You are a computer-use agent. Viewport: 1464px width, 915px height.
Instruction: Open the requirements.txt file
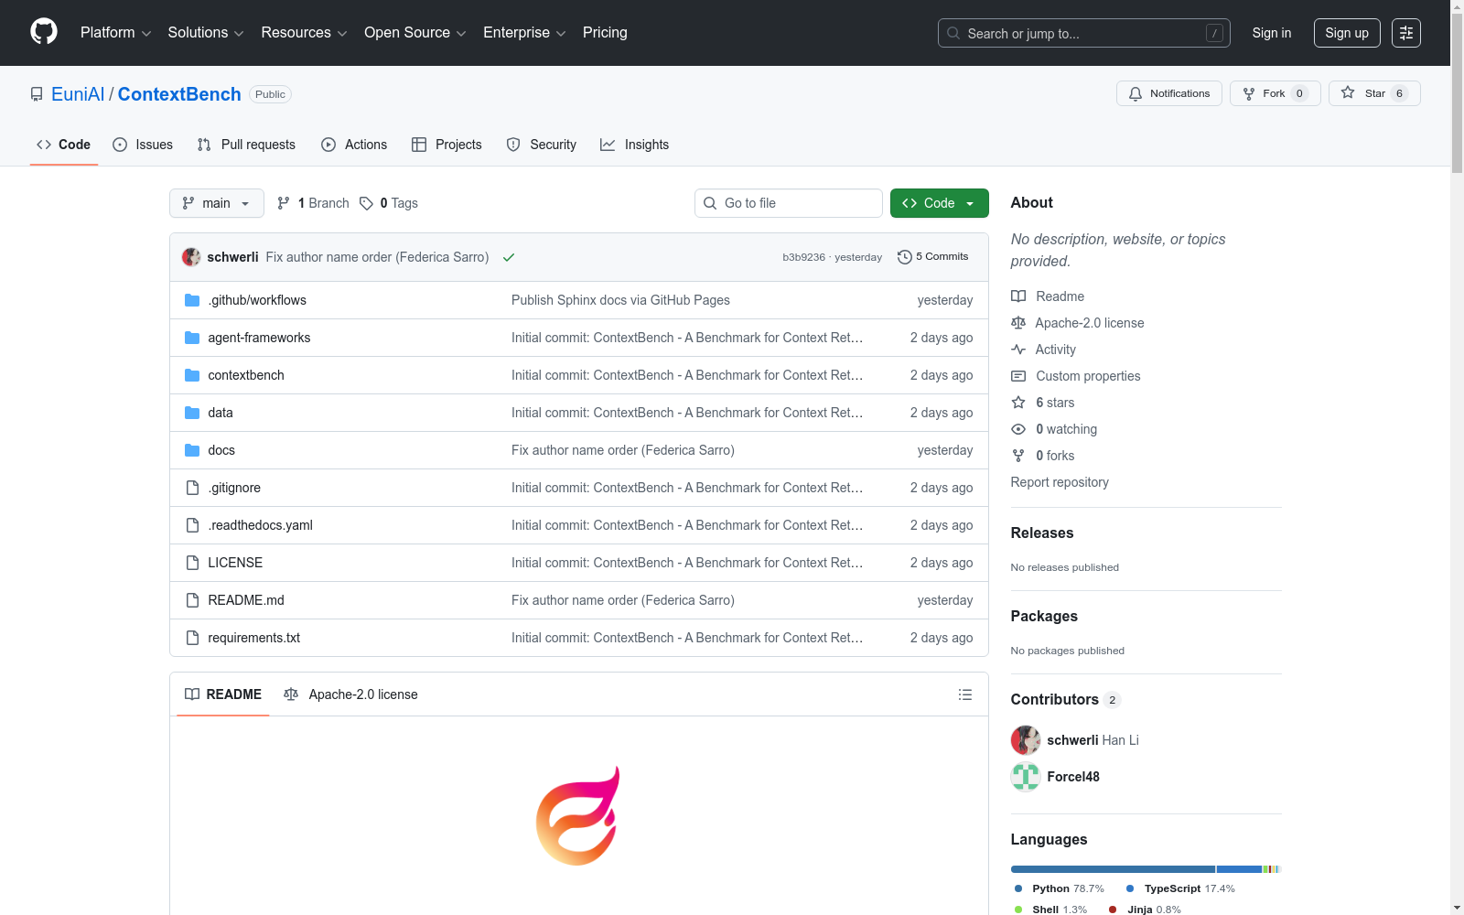(x=254, y=638)
